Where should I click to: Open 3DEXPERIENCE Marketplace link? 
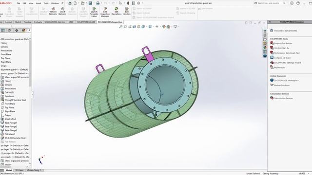tap(286, 80)
